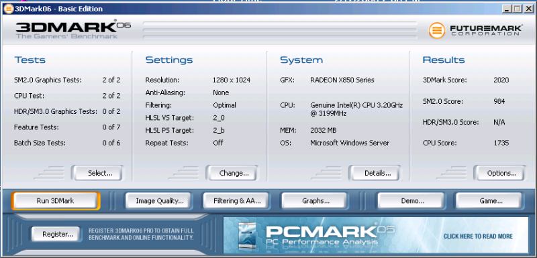Viewport: 537px width, 258px height.
Task: Open Filtering & AA tool
Action: pos(237,201)
